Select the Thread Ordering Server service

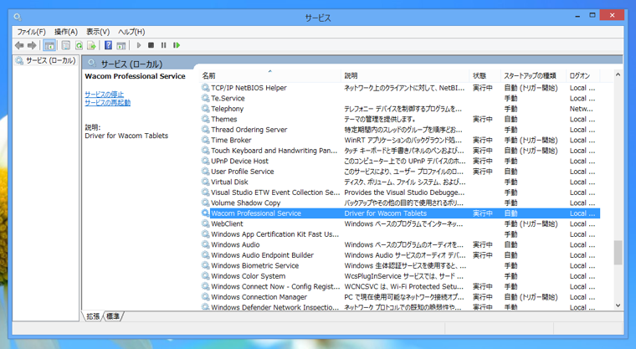coord(400,130)
